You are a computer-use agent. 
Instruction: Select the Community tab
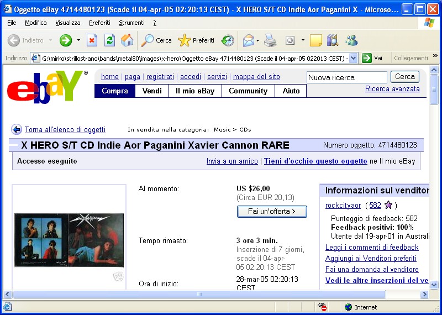coord(248,91)
